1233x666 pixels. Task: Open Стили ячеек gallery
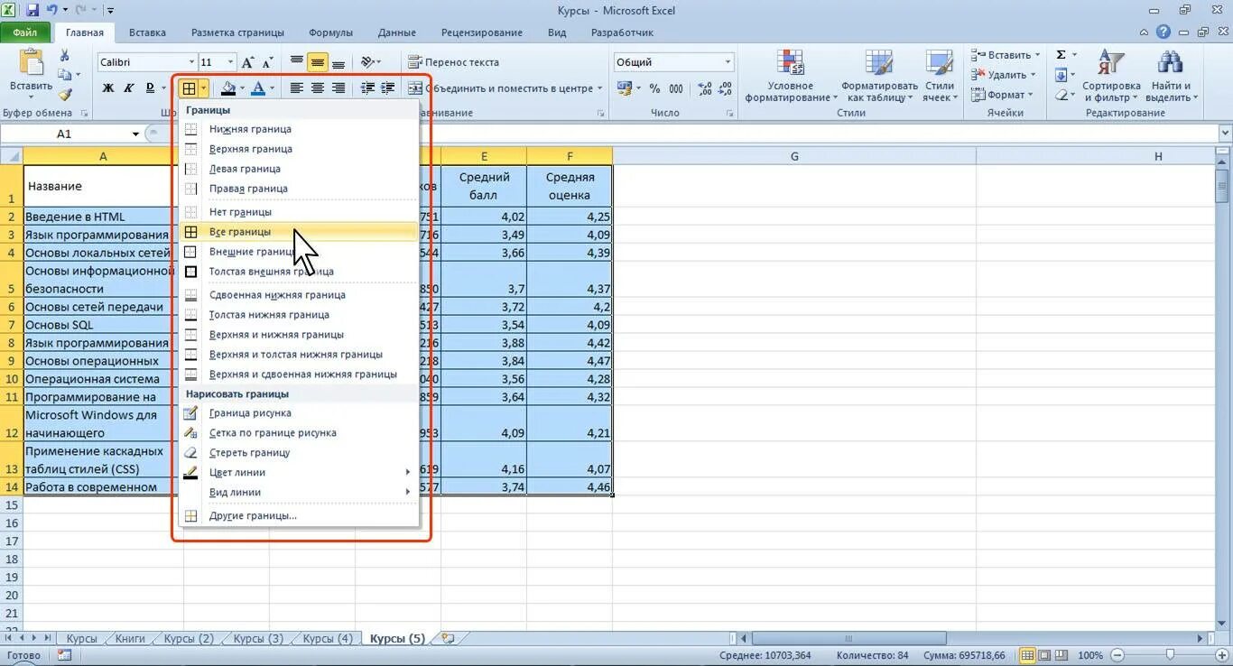[940, 76]
